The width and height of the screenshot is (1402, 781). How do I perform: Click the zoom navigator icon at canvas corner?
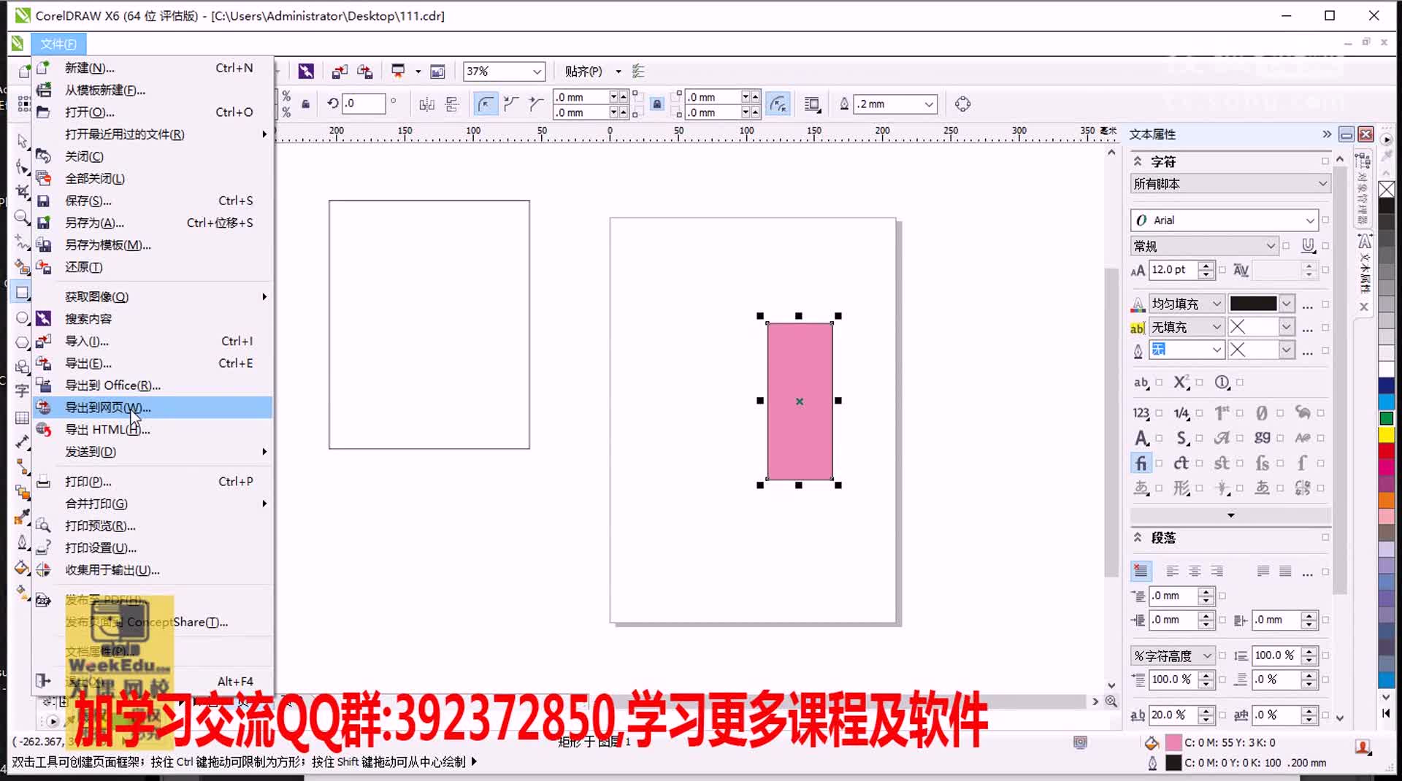(x=1111, y=701)
